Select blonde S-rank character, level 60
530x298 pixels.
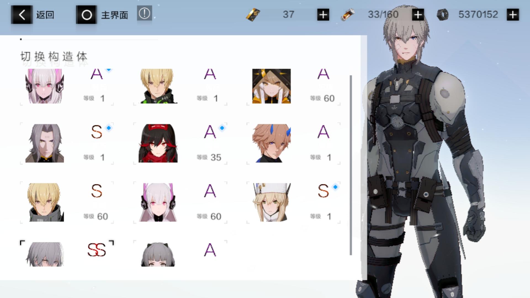point(45,203)
